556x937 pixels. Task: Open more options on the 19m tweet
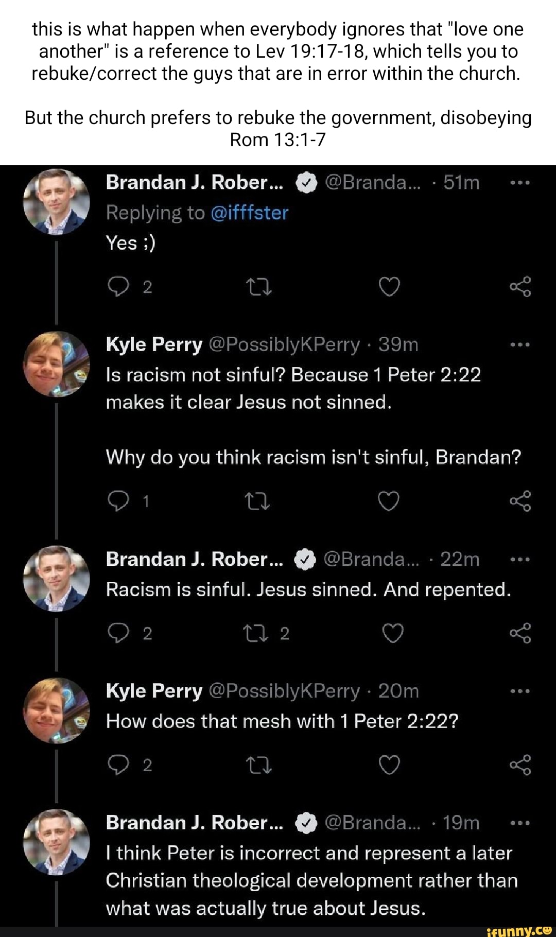point(520,823)
